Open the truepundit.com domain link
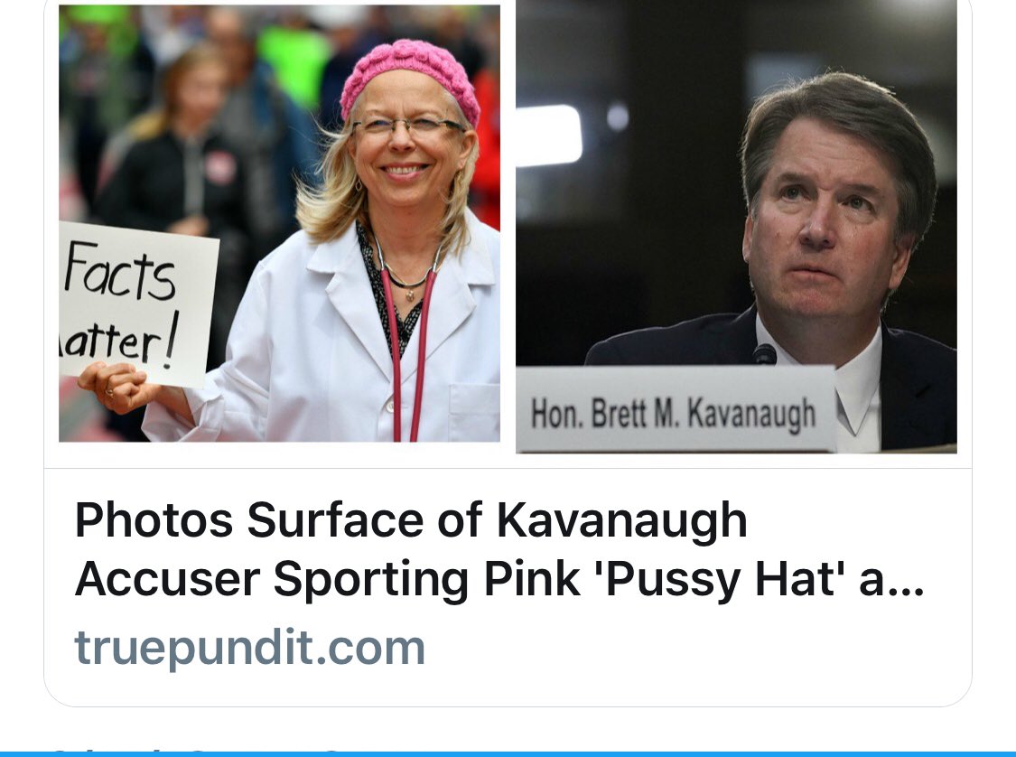 click(x=249, y=648)
